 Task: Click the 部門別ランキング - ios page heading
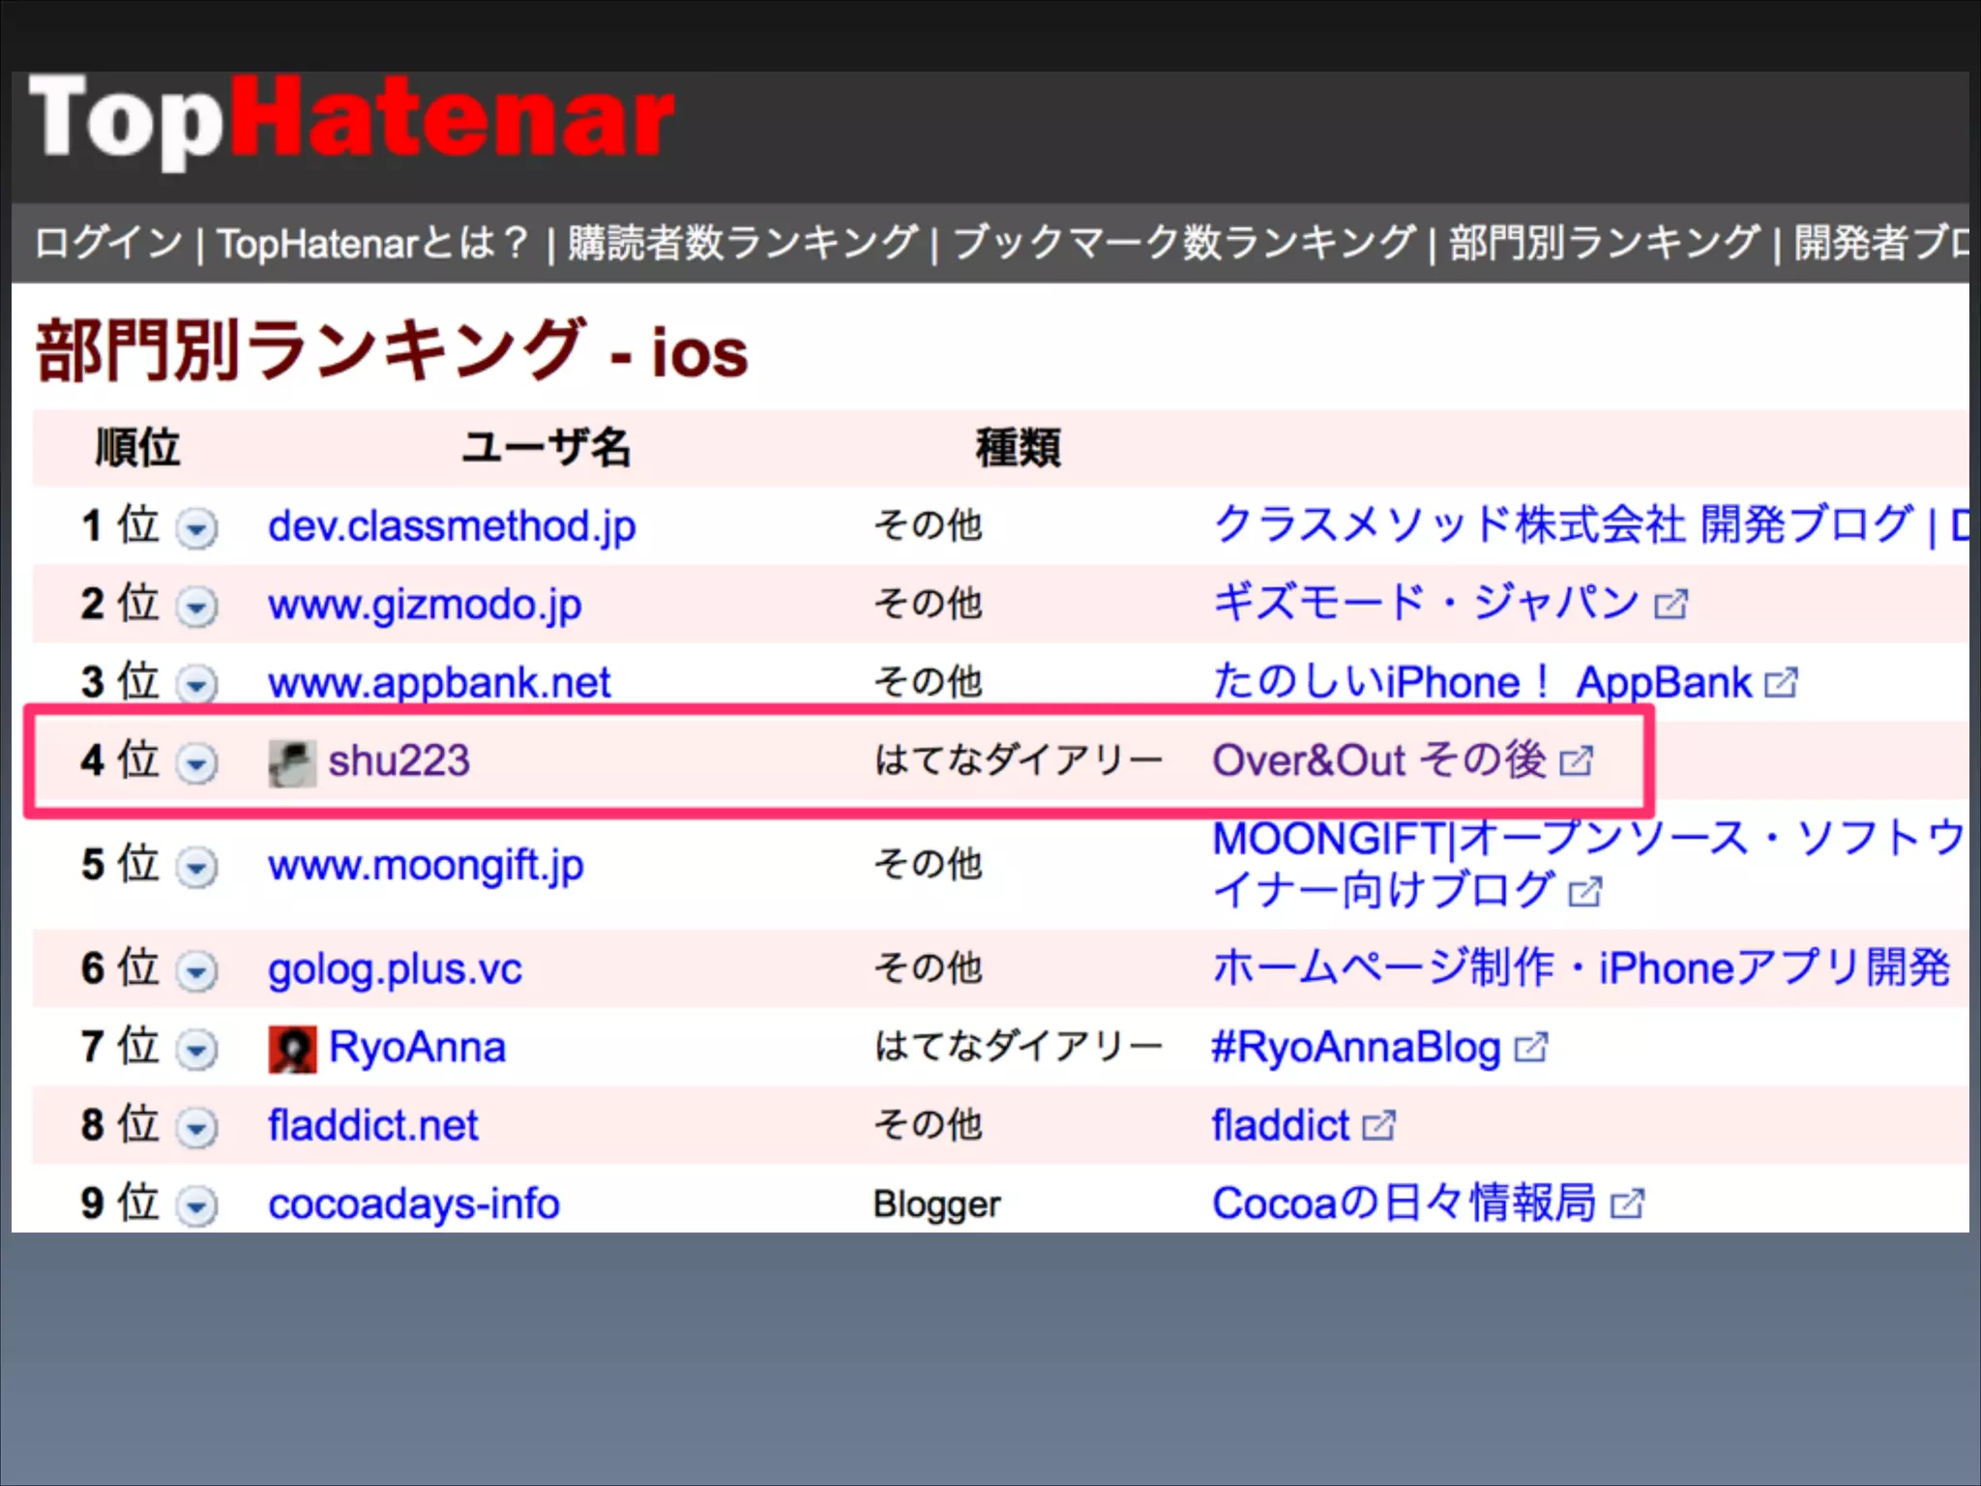[x=392, y=350]
